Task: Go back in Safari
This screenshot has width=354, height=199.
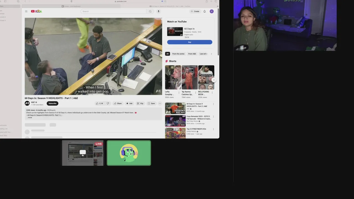Action: (x=25, y=1)
